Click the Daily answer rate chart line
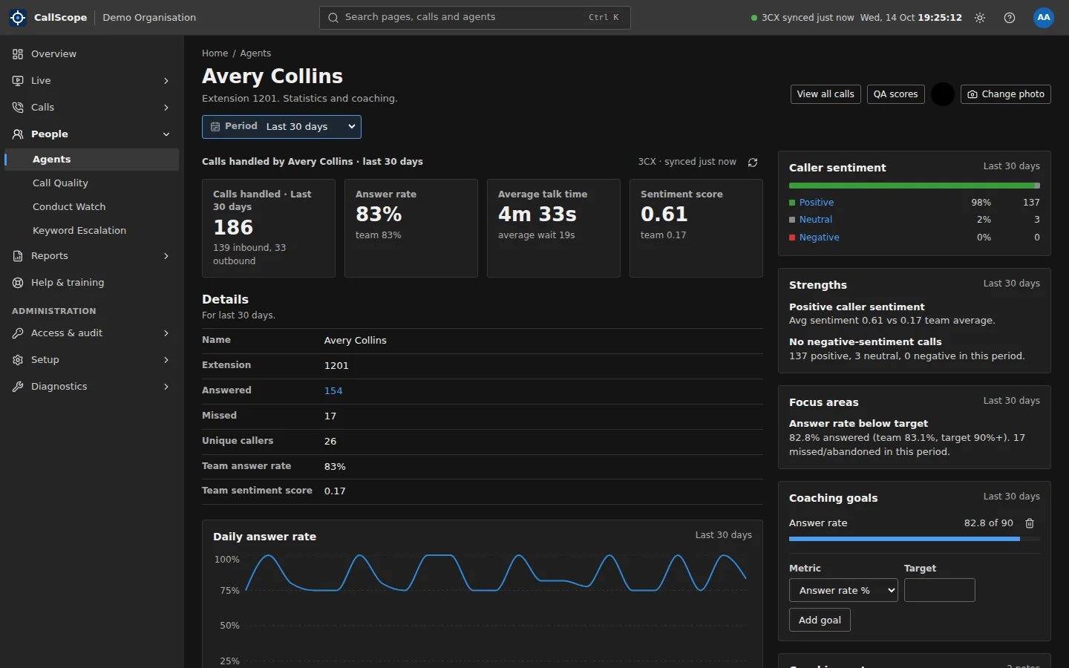The height and width of the screenshot is (668, 1069). (x=496, y=574)
